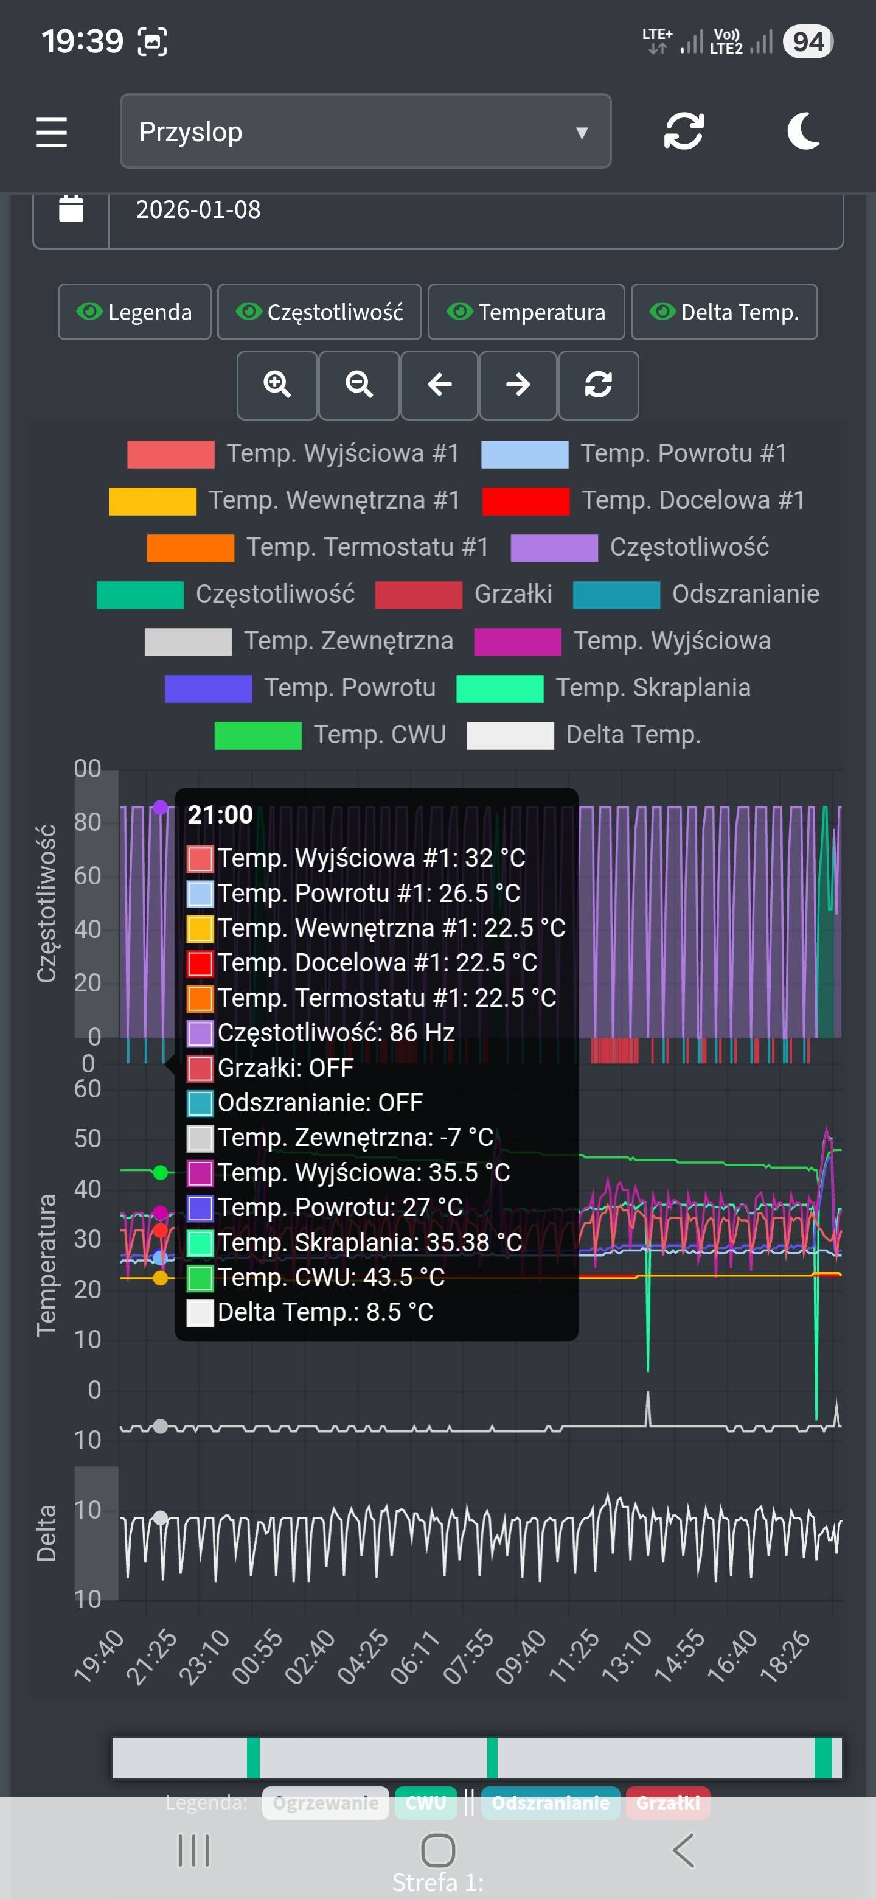876x1899 pixels.
Task: Refresh data with top bar reload icon
Action: point(684,132)
